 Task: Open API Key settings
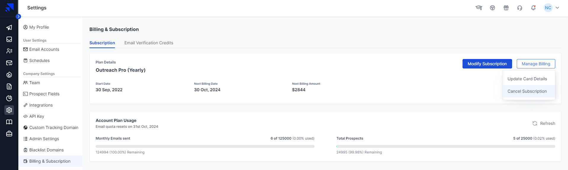(x=34, y=116)
